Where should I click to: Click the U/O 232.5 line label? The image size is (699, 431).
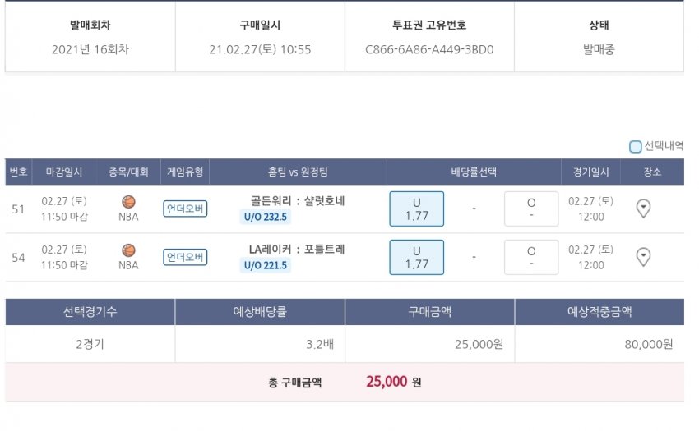coord(266,217)
